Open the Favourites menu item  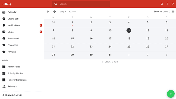22,45
